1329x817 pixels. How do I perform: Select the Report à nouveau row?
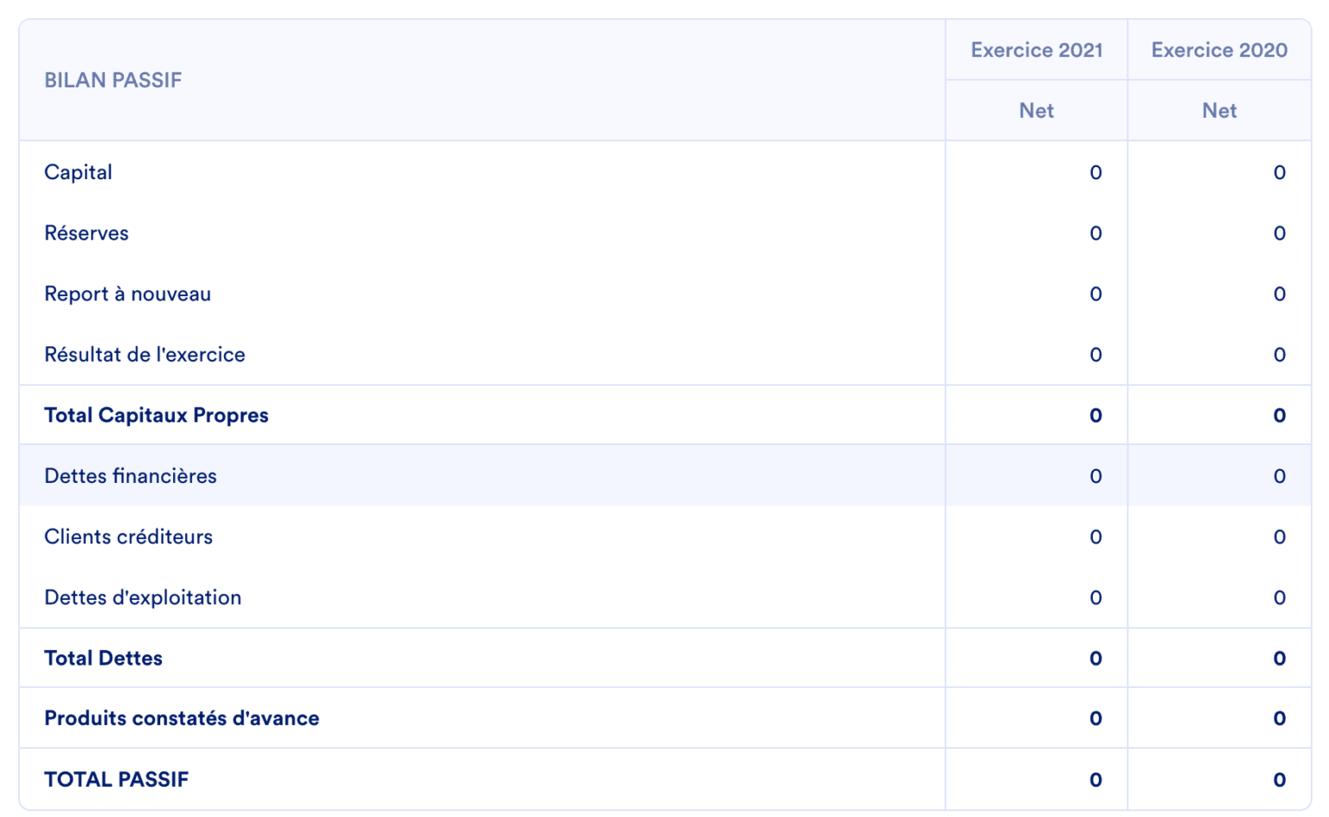(128, 294)
